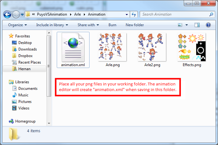Click the Burn toolbar button
The image size is (218, 145).
pos(112,25)
